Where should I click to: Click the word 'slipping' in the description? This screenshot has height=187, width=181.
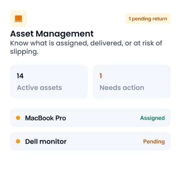click(x=24, y=52)
